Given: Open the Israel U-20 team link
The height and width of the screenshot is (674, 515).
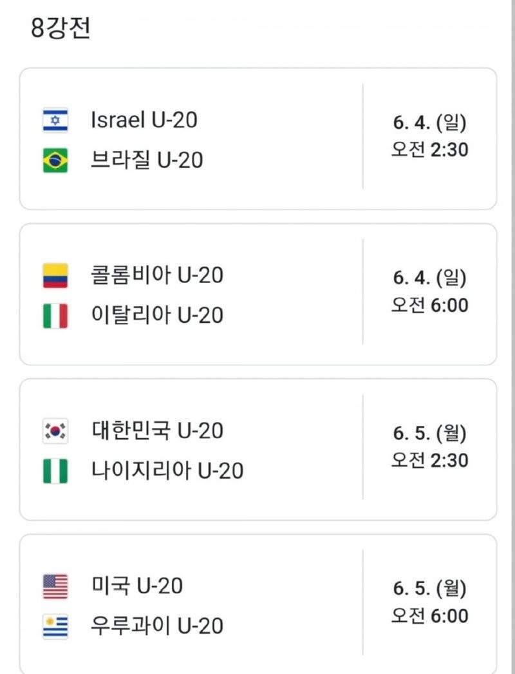Looking at the screenshot, I should pos(144,119).
